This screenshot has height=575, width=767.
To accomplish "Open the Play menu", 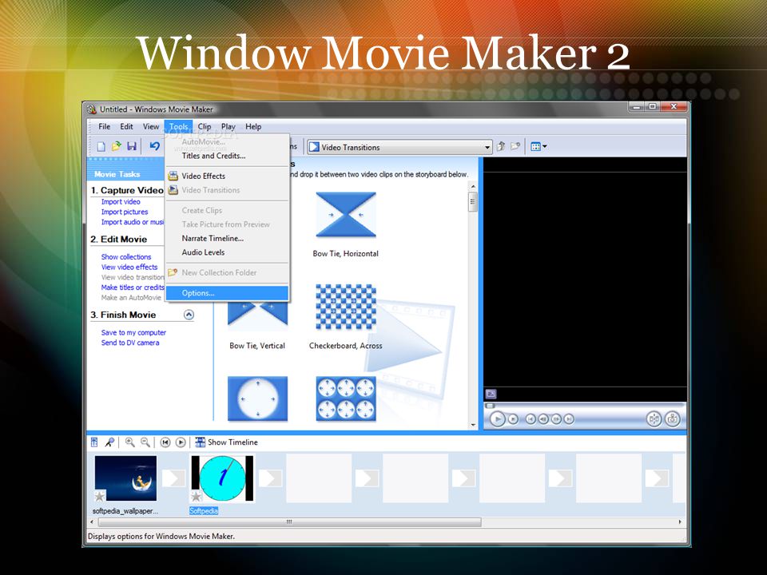I will (228, 127).
